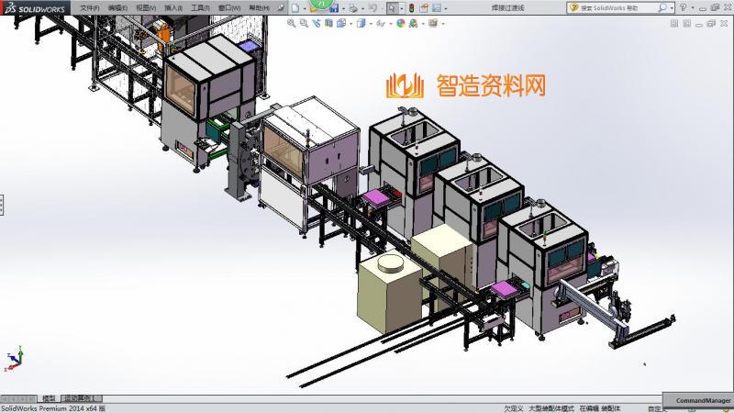Viewport: 734px width, 413px height.
Task: Switch to the 运动算例 1 tab
Action: 81,398
